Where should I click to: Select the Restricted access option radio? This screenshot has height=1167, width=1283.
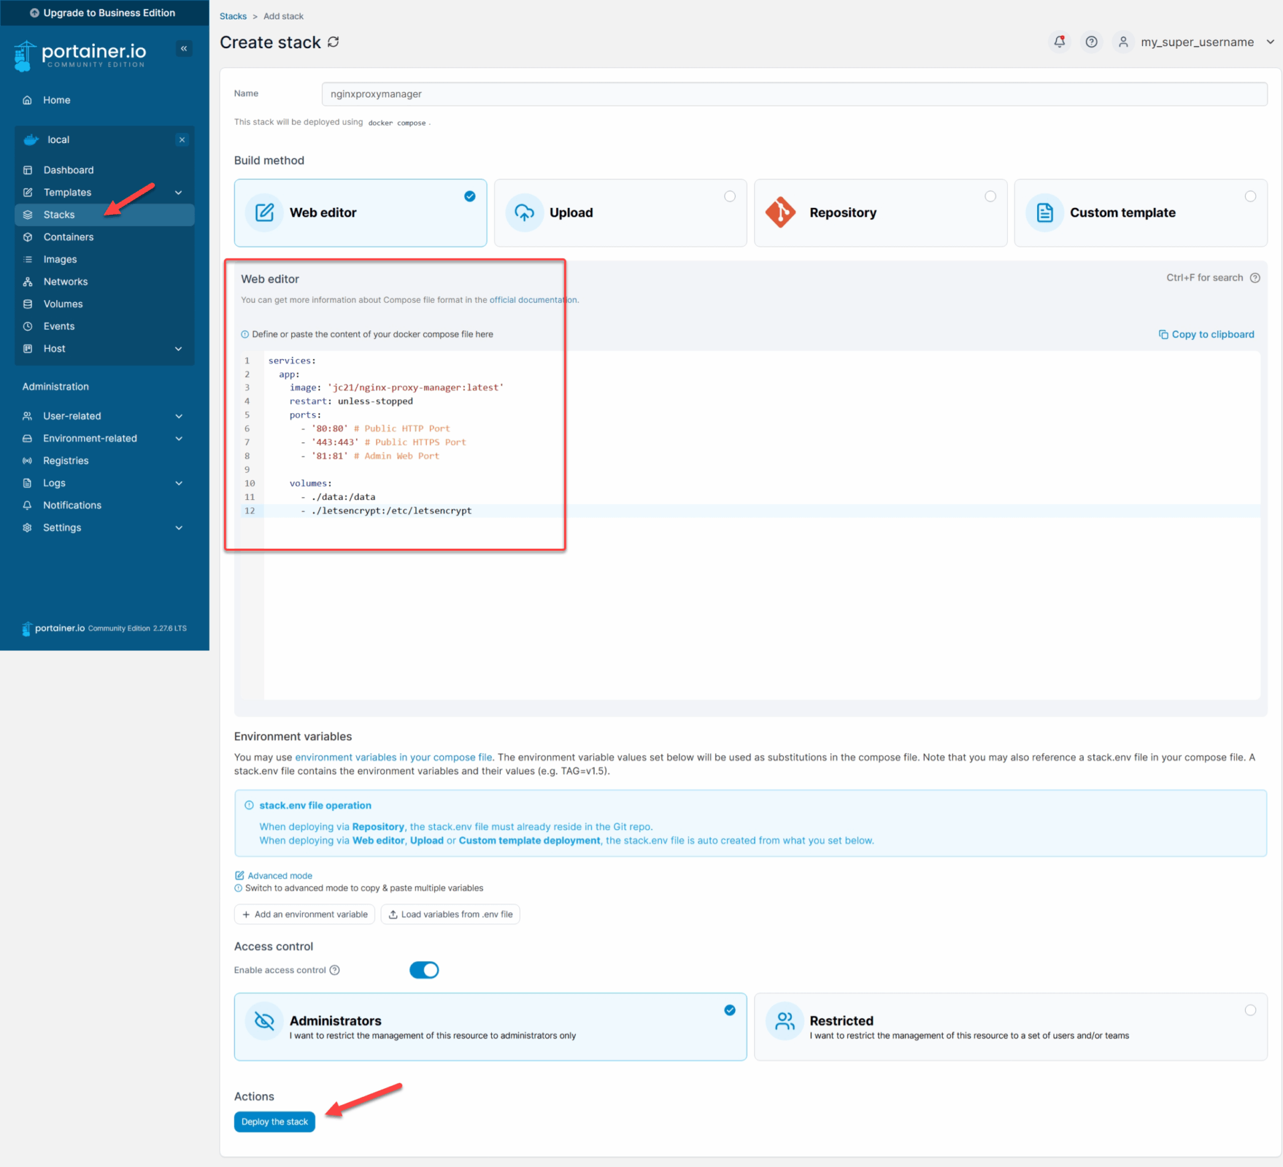pyautogui.click(x=1250, y=1010)
